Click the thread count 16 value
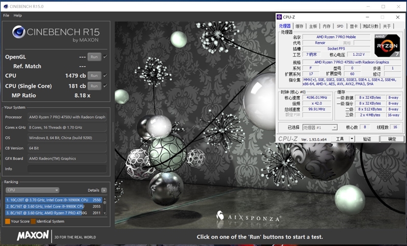Screen dimensions: 407x246 395,127
